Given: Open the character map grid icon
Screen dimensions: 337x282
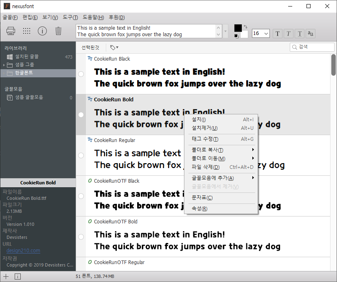Looking at the screenshot, I should coord(26,31).
